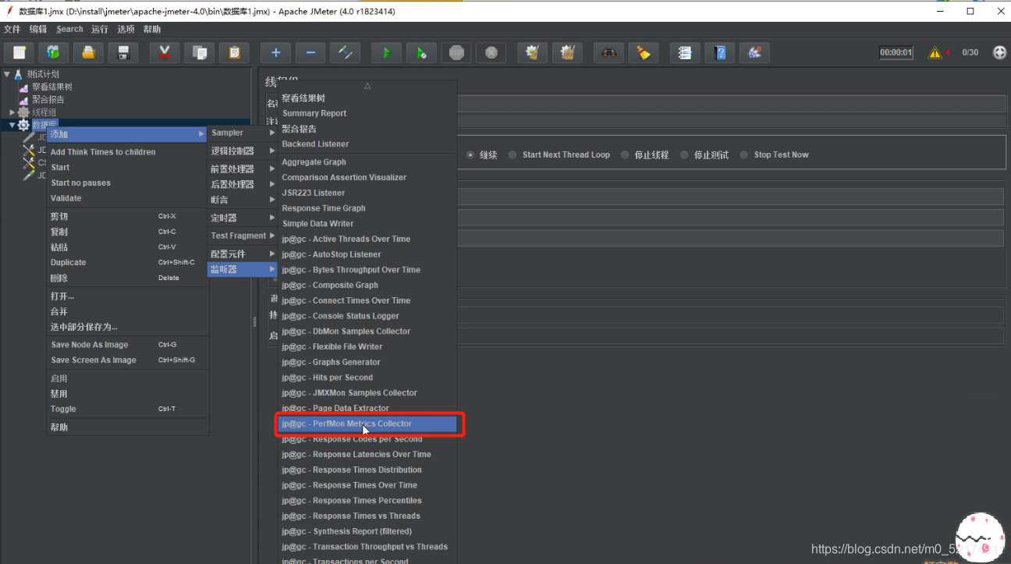Click the Clear All results toolbar icon

(x=568, y=52)
